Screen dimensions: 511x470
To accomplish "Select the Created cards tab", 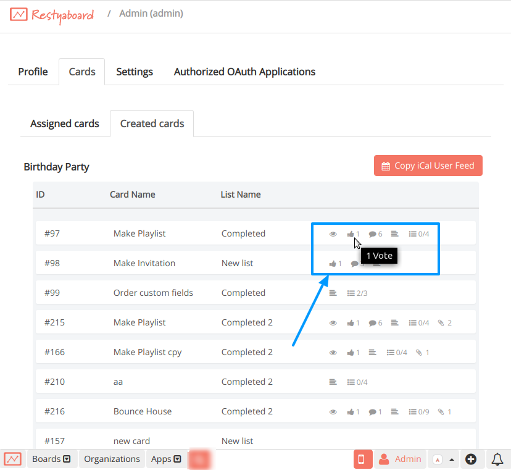I will 152,124.
